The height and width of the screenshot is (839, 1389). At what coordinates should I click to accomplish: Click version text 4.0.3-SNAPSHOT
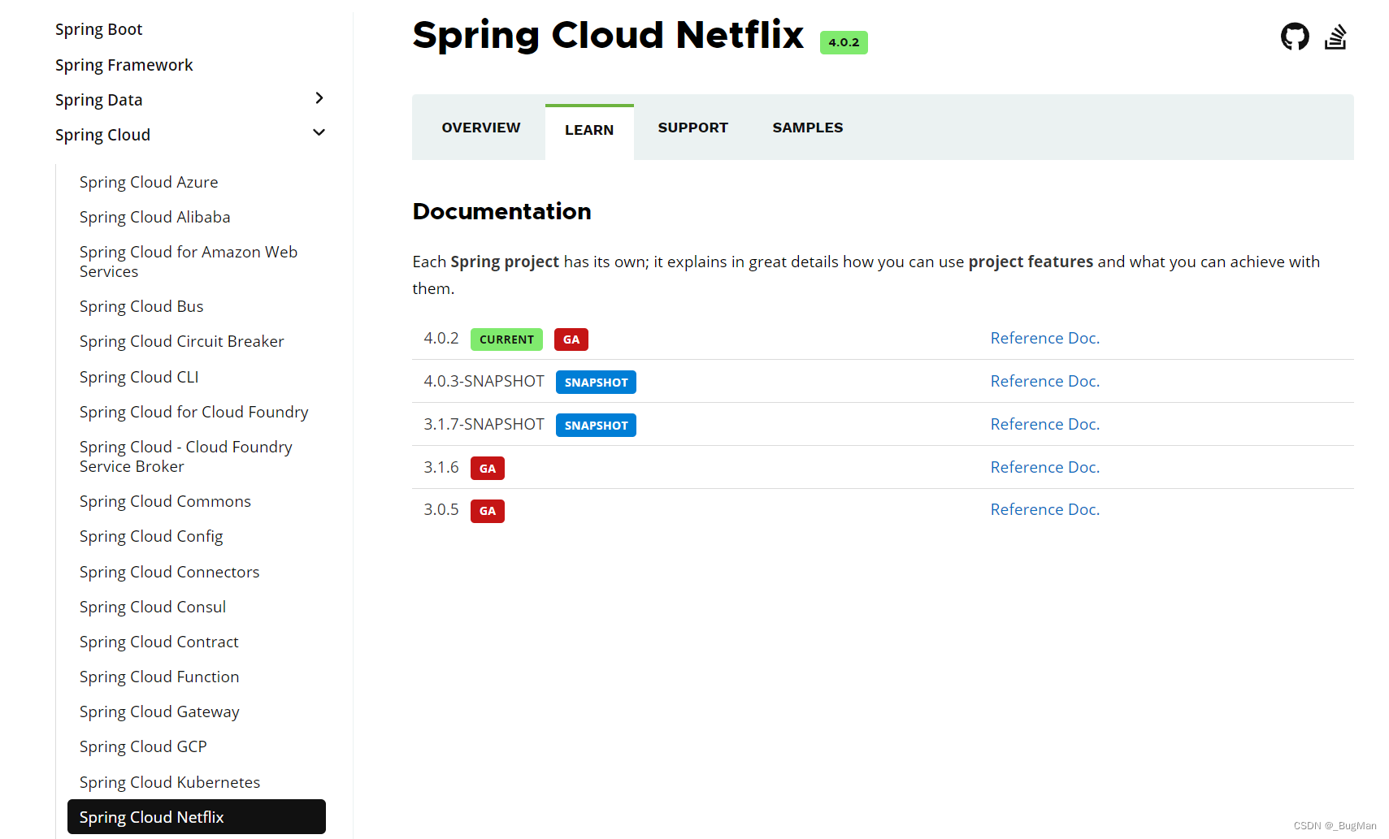(484, 381)
